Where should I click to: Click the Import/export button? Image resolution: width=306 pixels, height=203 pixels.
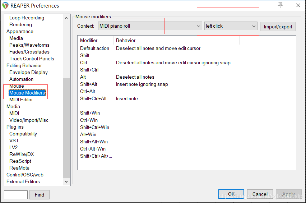pos(278,27)
